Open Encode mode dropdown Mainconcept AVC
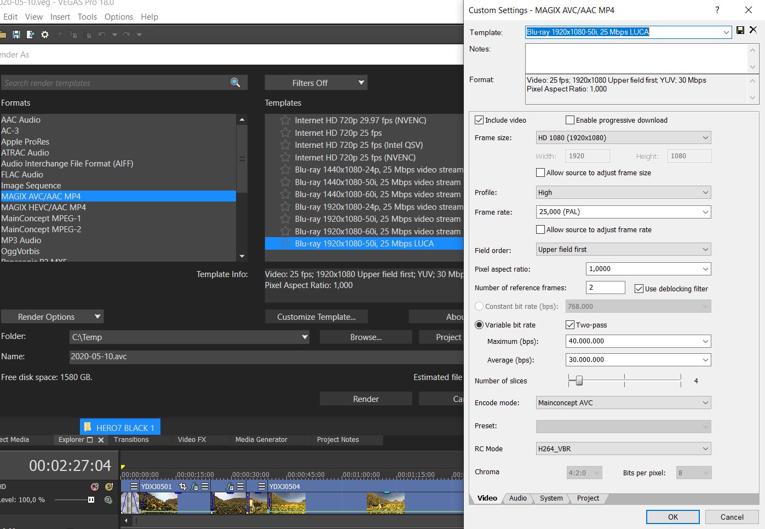The image size is (765, 529). (623, 403)
